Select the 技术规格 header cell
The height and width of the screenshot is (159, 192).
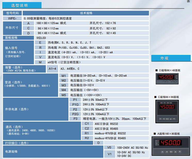(86, 13)
